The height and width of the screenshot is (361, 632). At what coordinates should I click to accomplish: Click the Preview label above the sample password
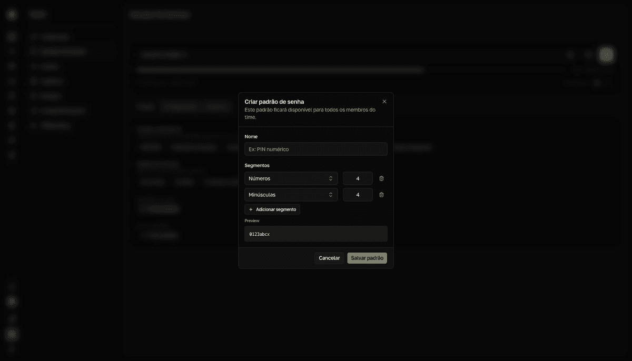click(x=252, y=220)
